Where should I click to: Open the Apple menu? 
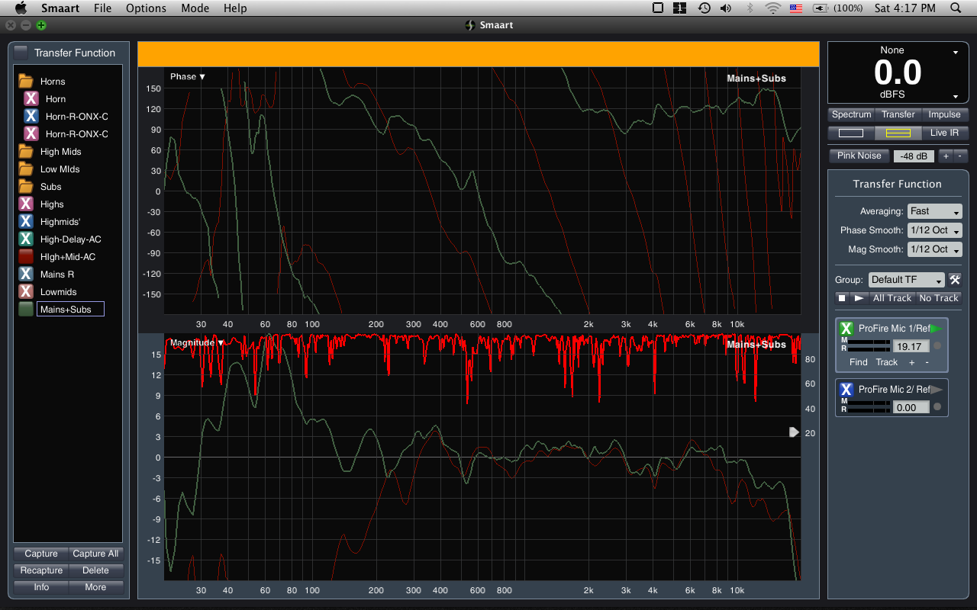[21, 8]
